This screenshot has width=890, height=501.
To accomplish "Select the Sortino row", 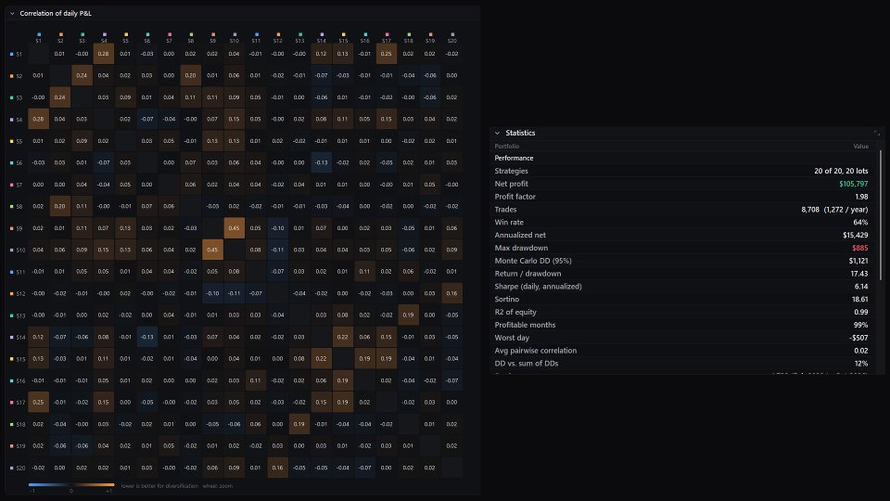I will pos(681,300).
